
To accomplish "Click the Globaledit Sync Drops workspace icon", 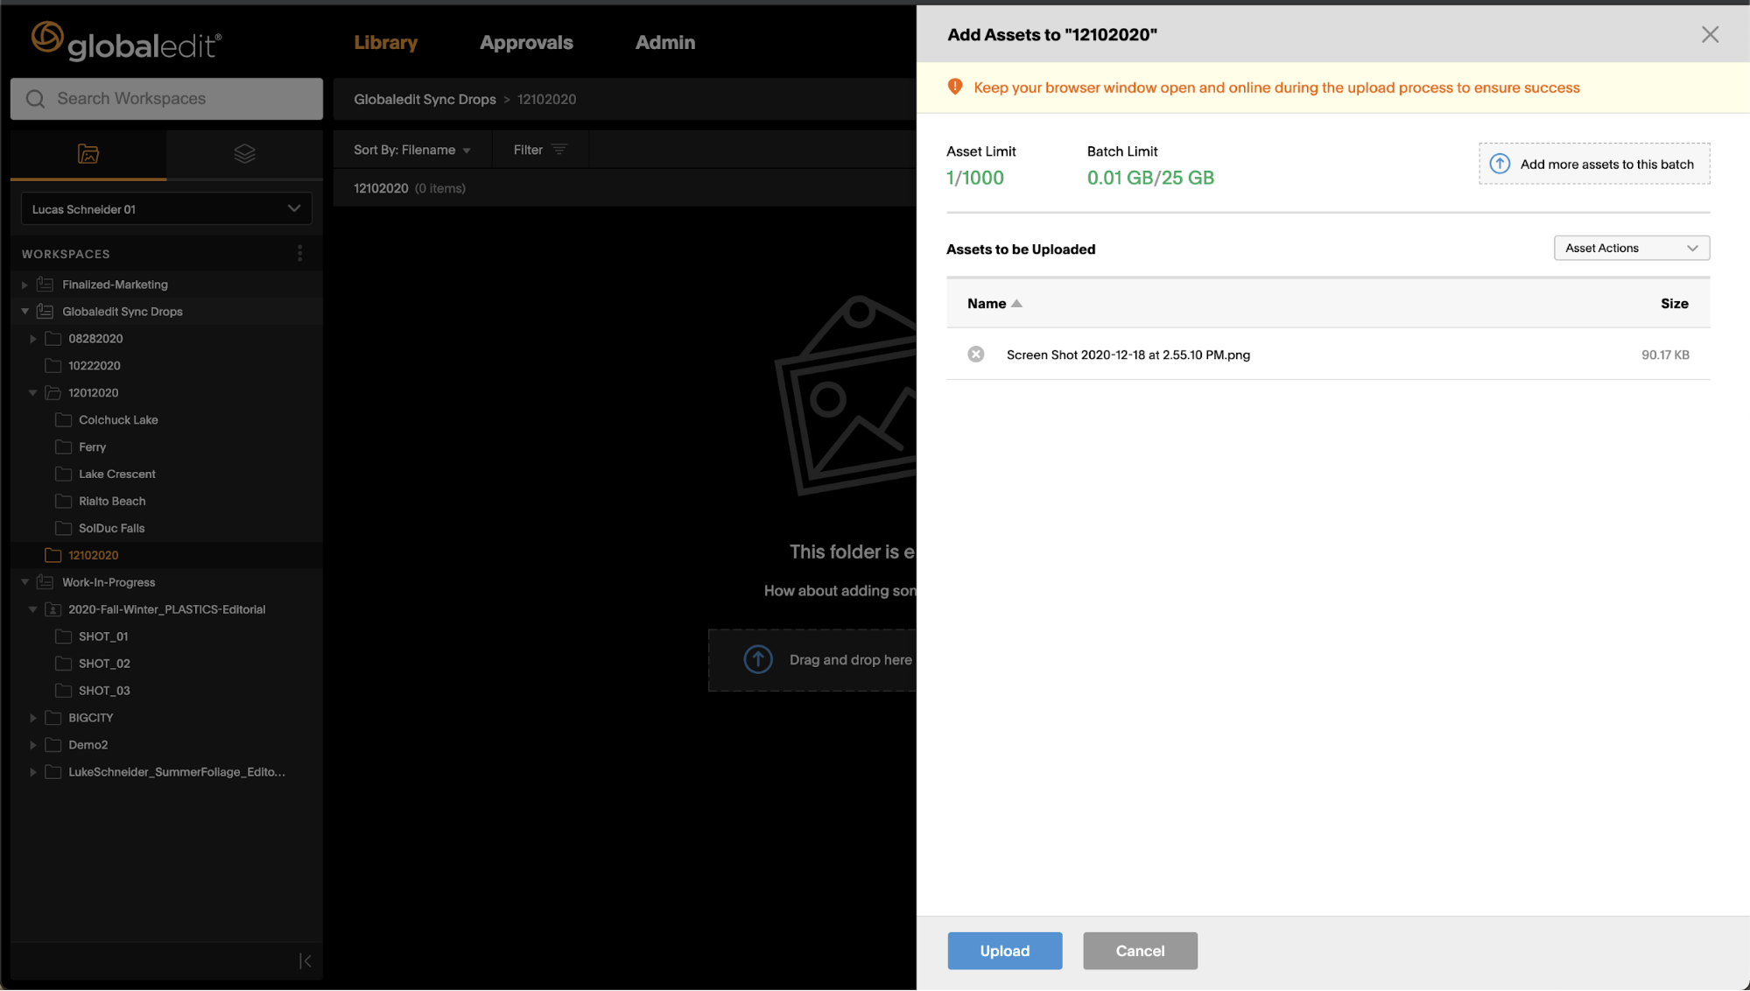I will (x=46, y=312).
